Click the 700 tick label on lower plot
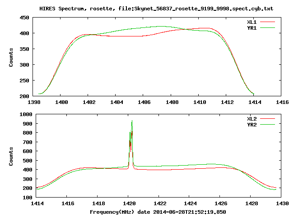This screenshot has width=289, height=216. 28,142
